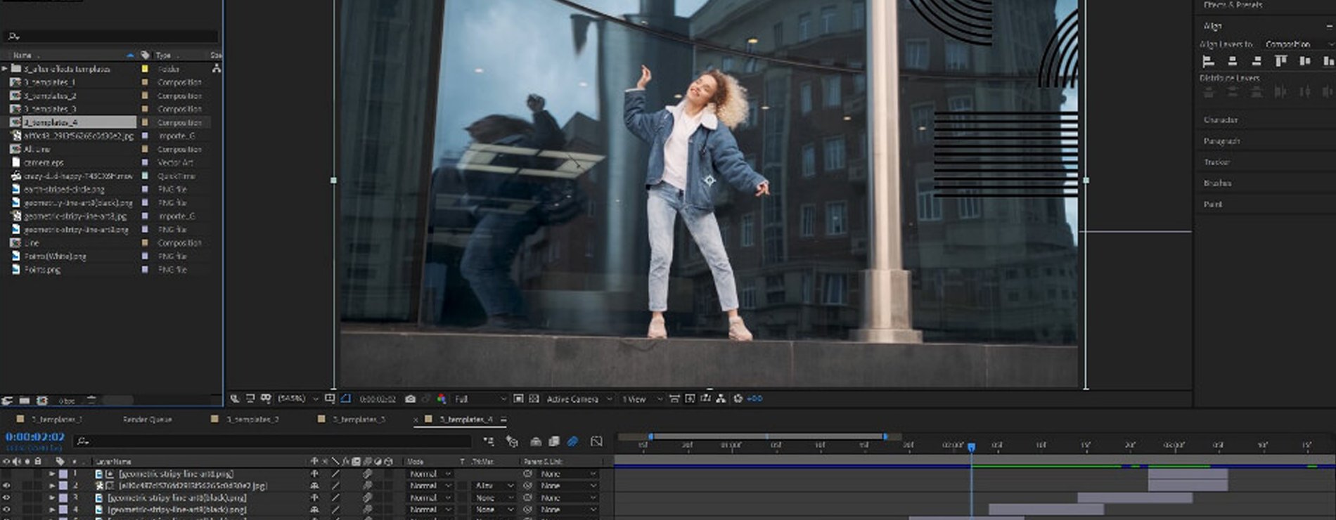Expand layer 1 properties triangle
Viewport: 1336px width, 520px height.
[51, 474]
